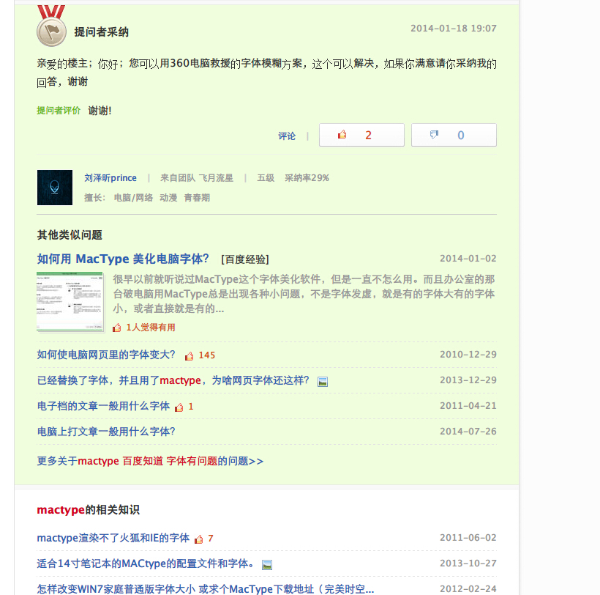This screenshot has width=600, height=595.
Task: Click thumbs-up icon next to 7
Action: click(x=198, y=539)
